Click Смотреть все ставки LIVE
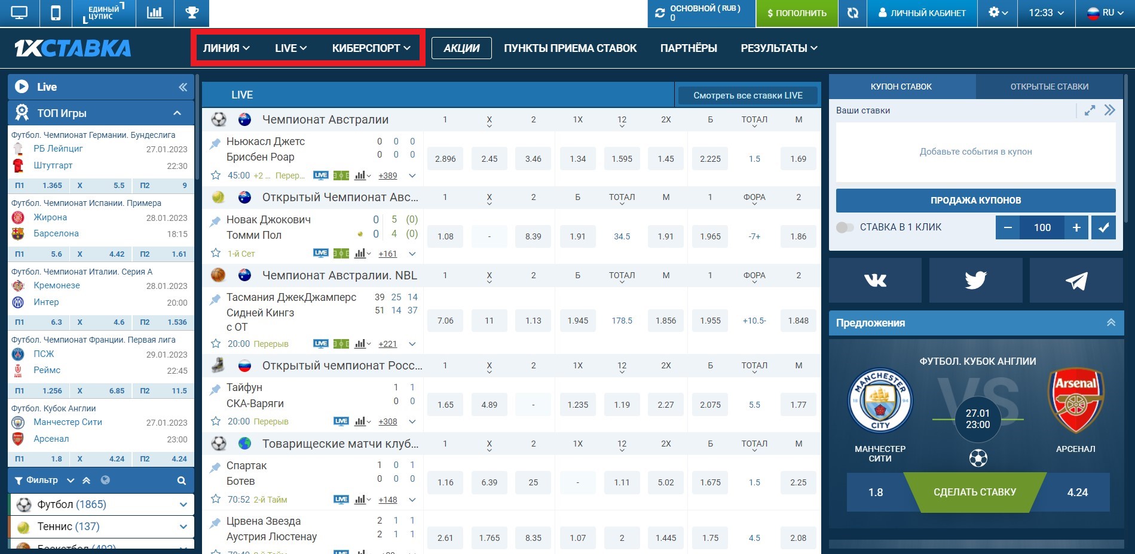This screenshot has width=1135, height=554. click(747, 96)
